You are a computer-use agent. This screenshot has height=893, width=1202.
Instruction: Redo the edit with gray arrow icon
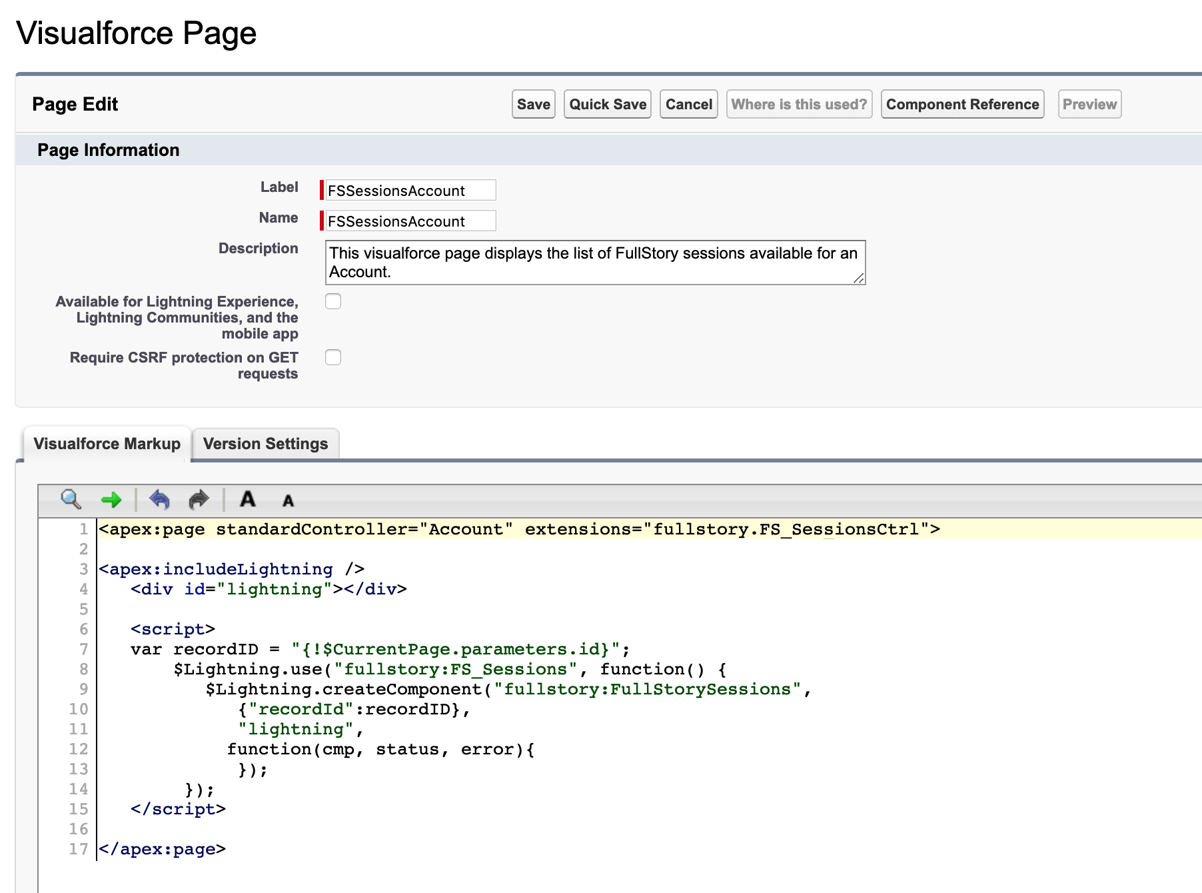pos(199,499)
